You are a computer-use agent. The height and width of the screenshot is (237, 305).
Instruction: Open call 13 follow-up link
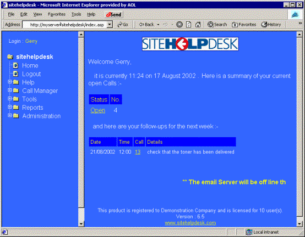point(138,152)
